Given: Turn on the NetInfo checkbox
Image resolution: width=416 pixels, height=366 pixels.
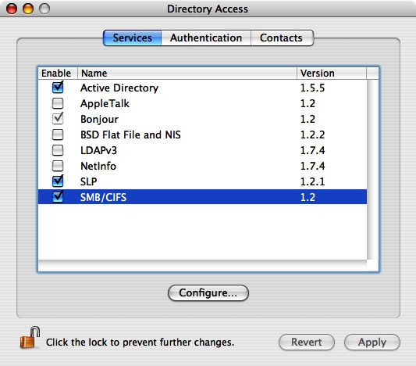Looking at the screenshot, I should tap(58, 166).
